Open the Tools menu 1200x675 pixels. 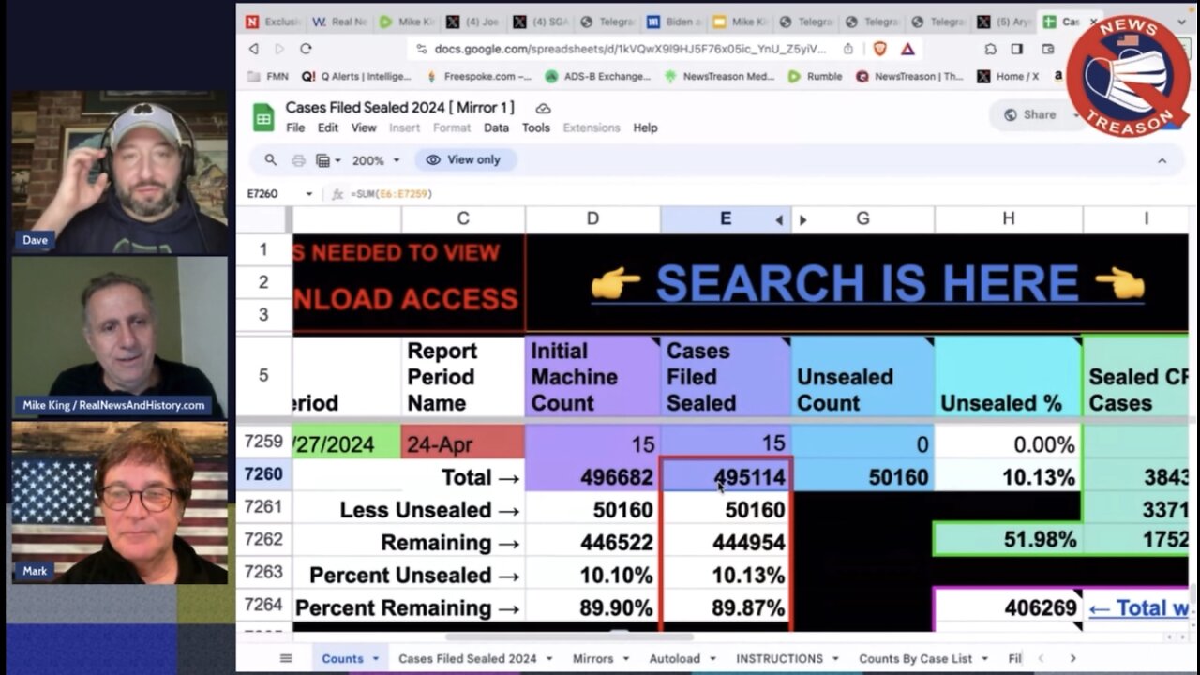[535, 127]
